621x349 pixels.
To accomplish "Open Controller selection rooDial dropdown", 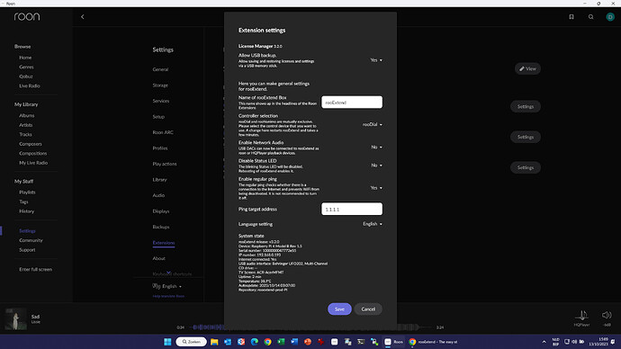I will pyautogui.click(x=373, y=125).
